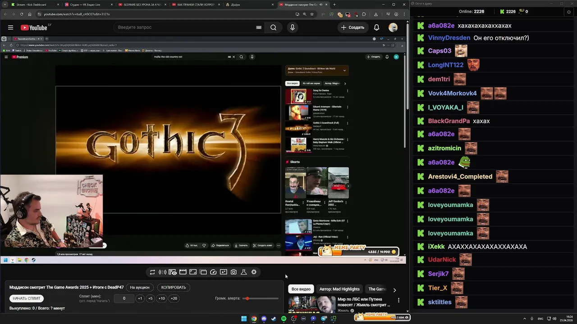Click the НАЧАТЬ СПЛИТ button
This screenshot has width=577, height=324.
point(27,298)
